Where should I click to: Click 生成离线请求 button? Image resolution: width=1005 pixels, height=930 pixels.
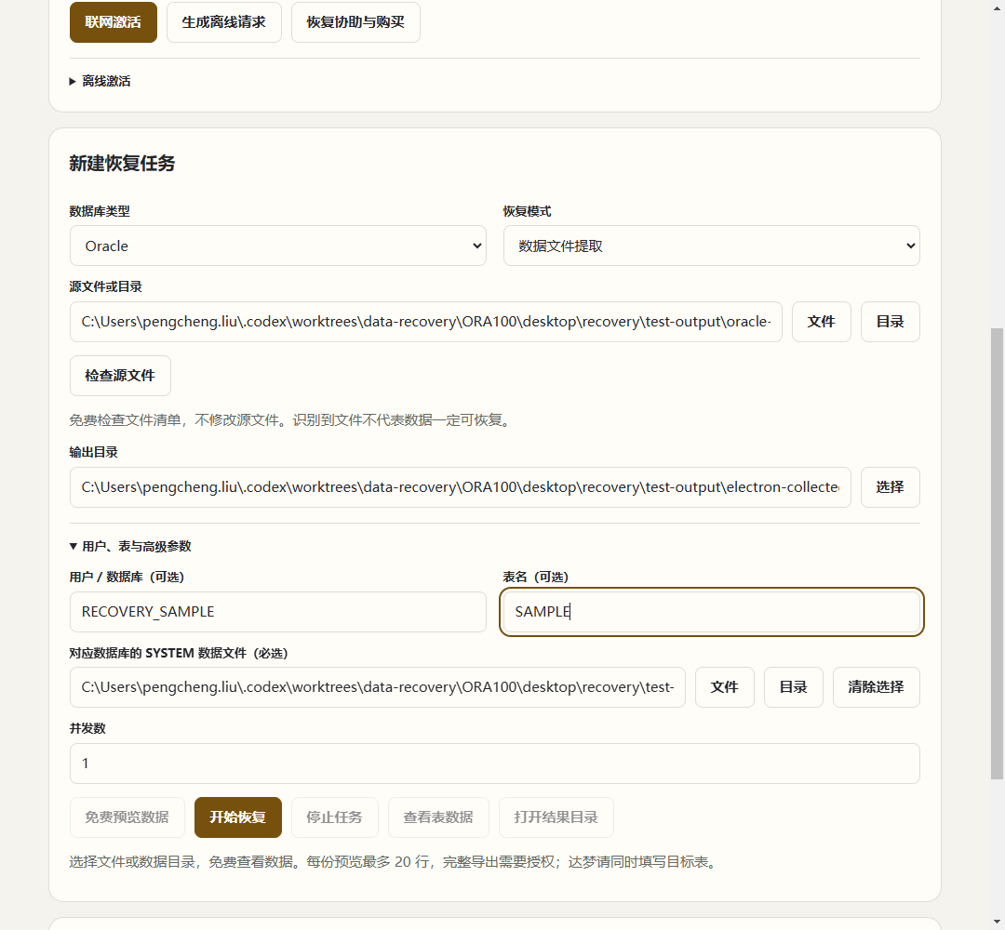(223, 22)
